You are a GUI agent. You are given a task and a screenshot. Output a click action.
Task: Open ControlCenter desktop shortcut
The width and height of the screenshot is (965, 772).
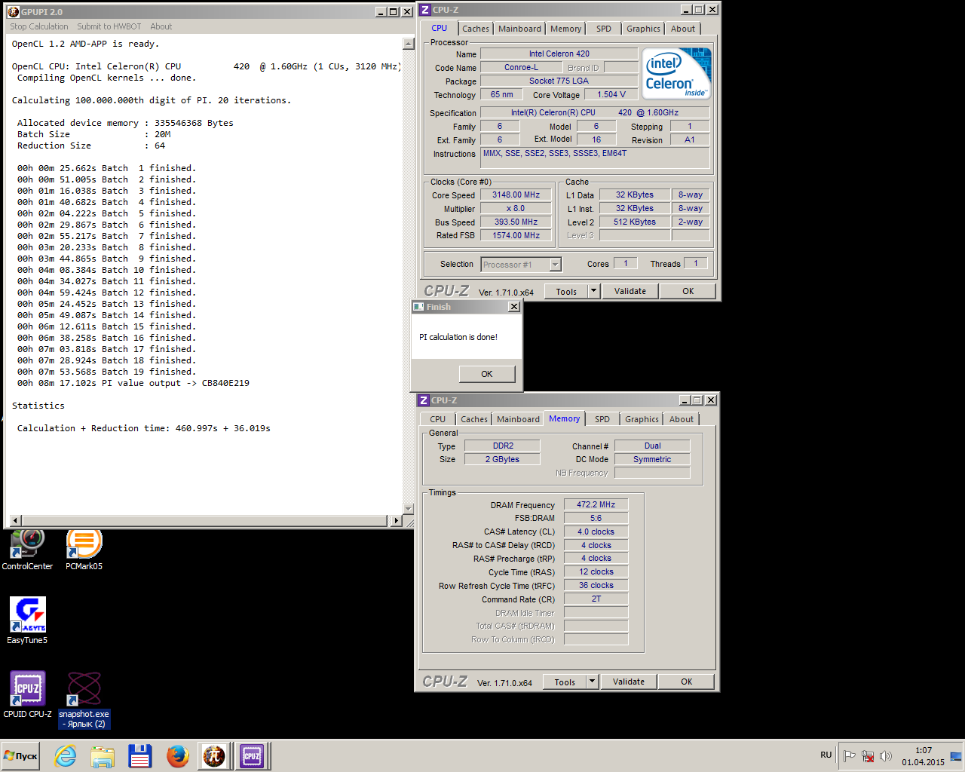tap(28, 550)
